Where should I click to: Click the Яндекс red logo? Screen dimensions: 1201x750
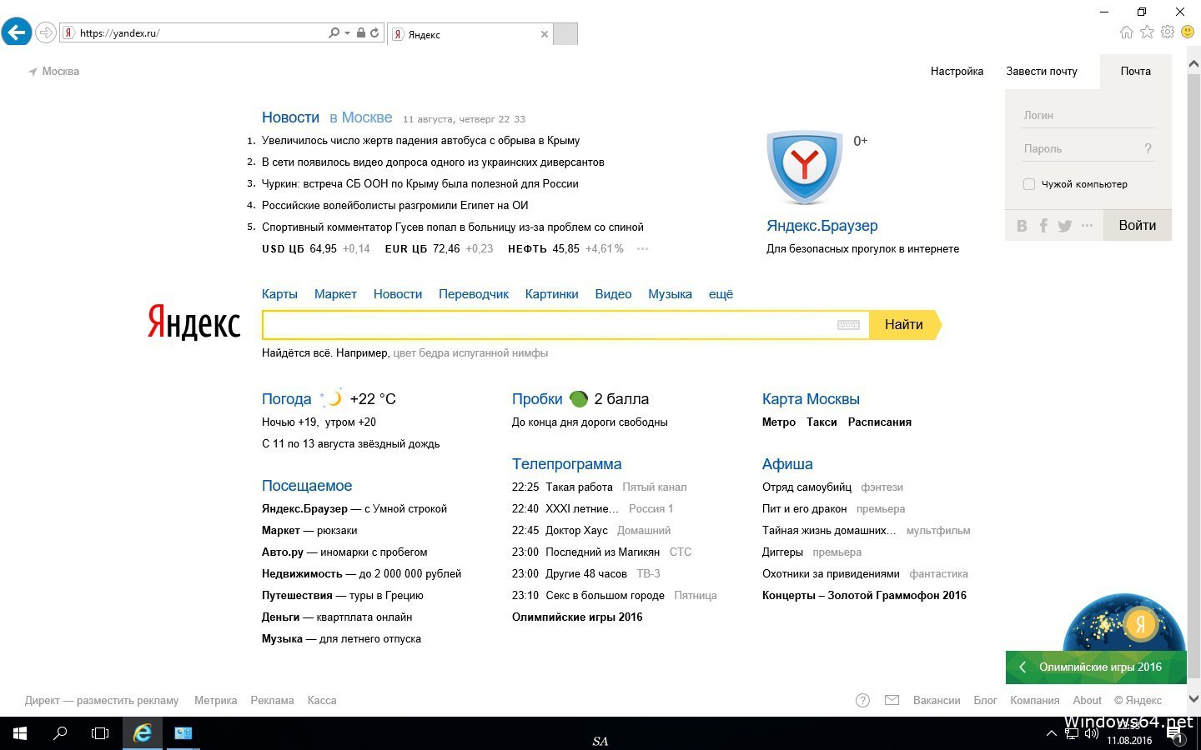tap(194, 322)
